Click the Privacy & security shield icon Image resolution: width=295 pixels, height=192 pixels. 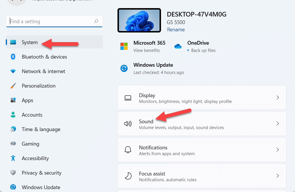click(x=13, y=173)
